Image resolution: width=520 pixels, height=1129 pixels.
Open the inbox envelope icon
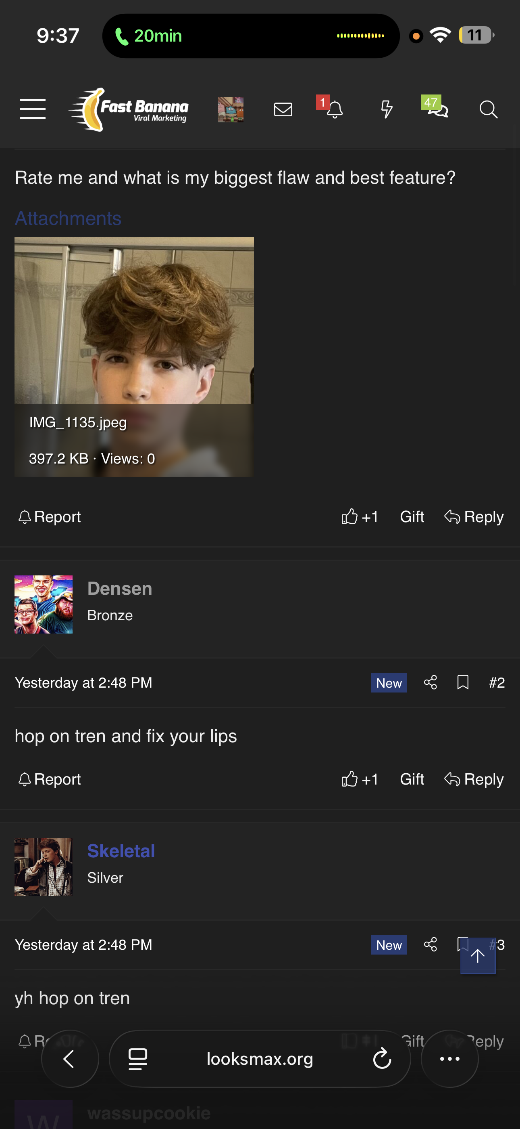pyautogui.click(x=283, y=109)
